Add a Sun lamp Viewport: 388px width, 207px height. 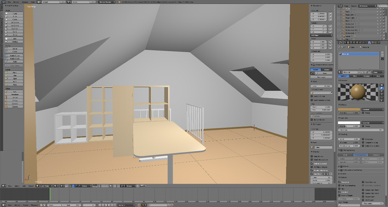(x=14, y=76)
